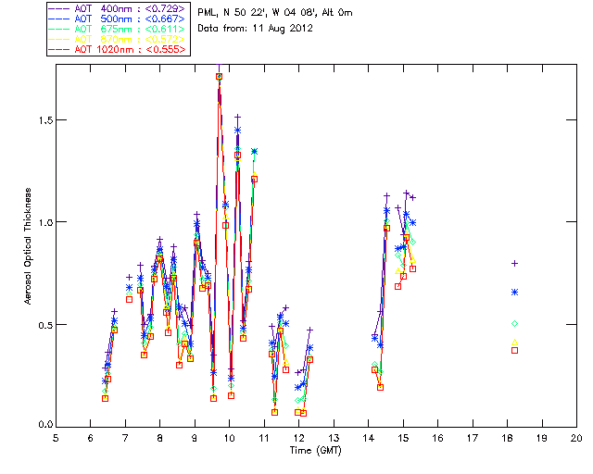Select the x-axis tick label 17
The height and width of the screenshot is (474, 593).
[x=473, y=438]
